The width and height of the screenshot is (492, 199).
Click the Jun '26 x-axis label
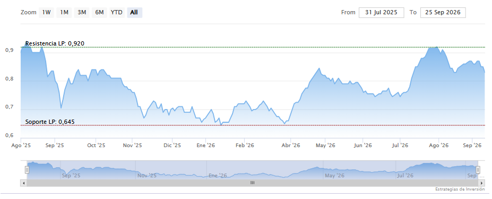(362, 146)
